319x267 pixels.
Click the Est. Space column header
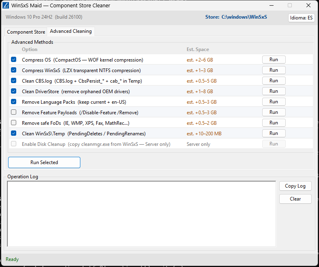[x=198, y=49]
